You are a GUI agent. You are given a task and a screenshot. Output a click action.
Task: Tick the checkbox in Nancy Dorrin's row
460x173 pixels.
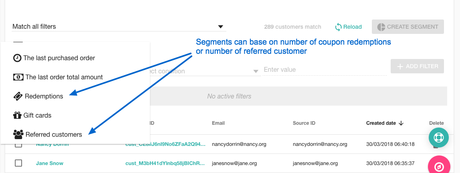[x=18, y=145]
